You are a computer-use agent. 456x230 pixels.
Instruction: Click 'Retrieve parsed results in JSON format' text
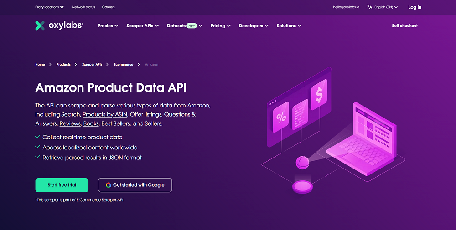[x=92, y=158]
